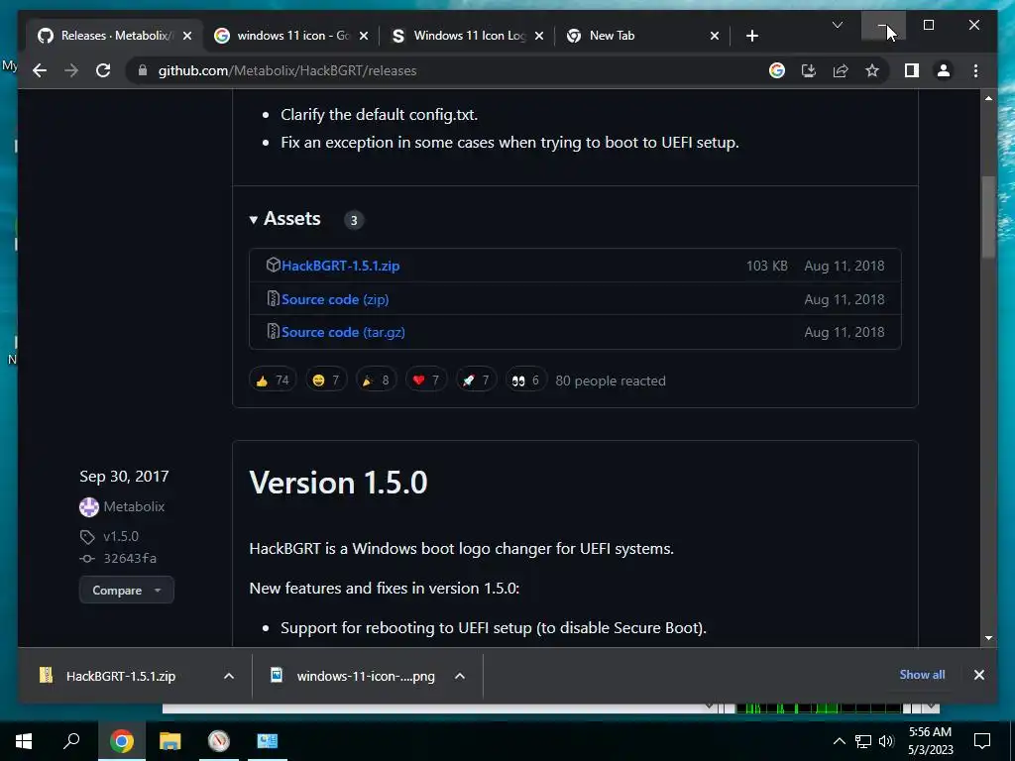Switch to the Windows 11 Icon Logo tab
The height and width of the screenshot is (761, 1015).
pos(468,36)
